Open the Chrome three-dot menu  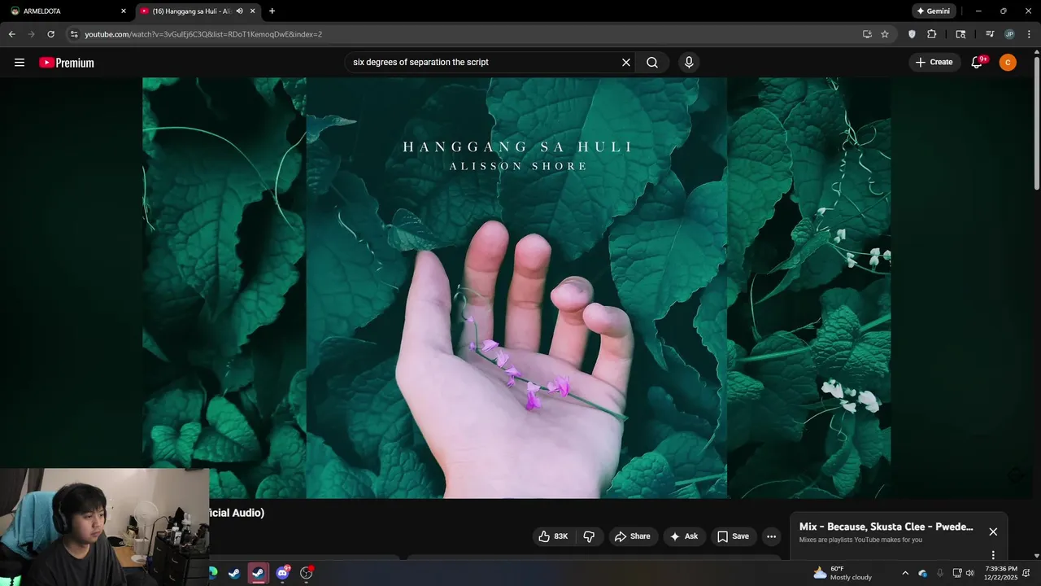click(1028, 34)
